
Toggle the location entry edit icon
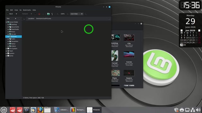(x=24, y=19)
